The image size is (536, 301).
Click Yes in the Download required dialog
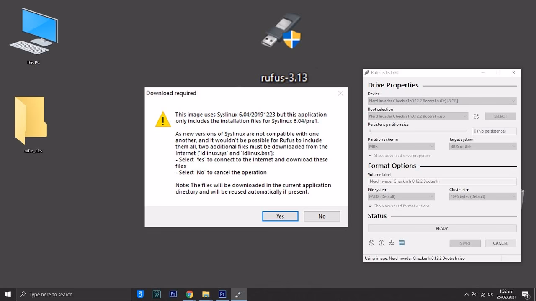[280, 216]
